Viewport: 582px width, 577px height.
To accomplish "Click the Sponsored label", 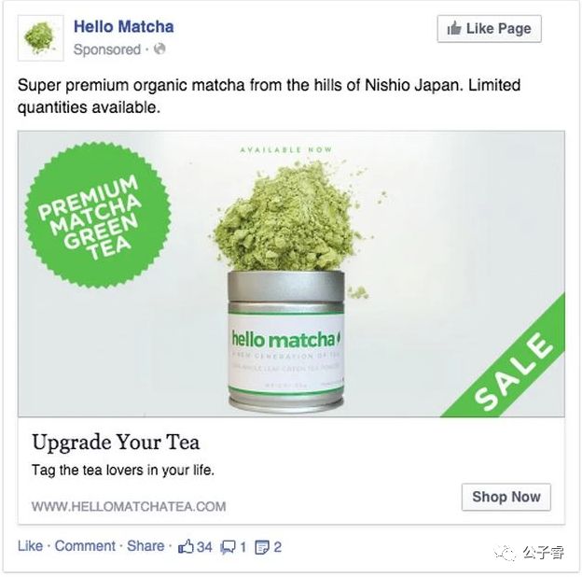I will point(107,49).
